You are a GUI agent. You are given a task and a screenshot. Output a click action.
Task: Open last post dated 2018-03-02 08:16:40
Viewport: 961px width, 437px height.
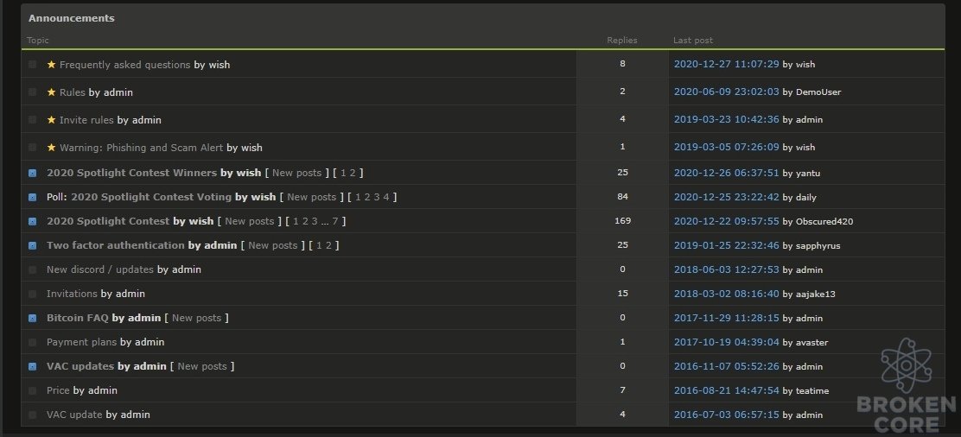pos(726,294)
